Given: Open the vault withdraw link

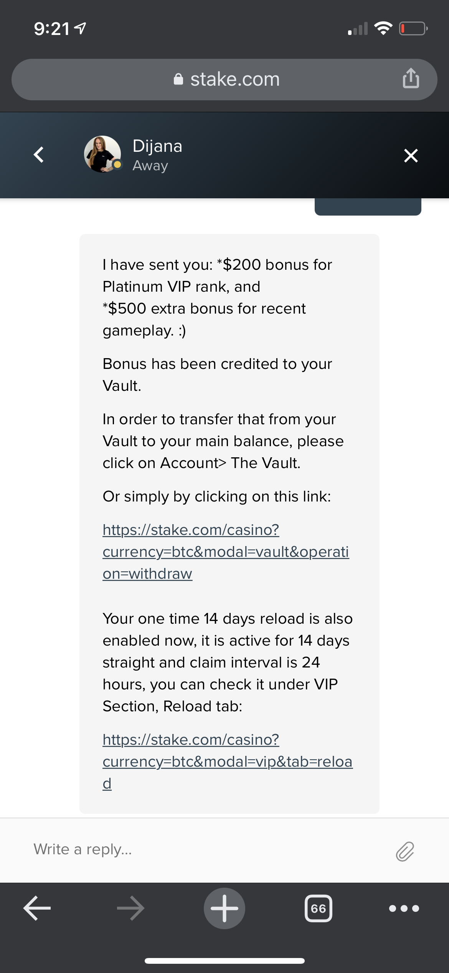Looking at the screenshot, I should click(x=225, y=551).
